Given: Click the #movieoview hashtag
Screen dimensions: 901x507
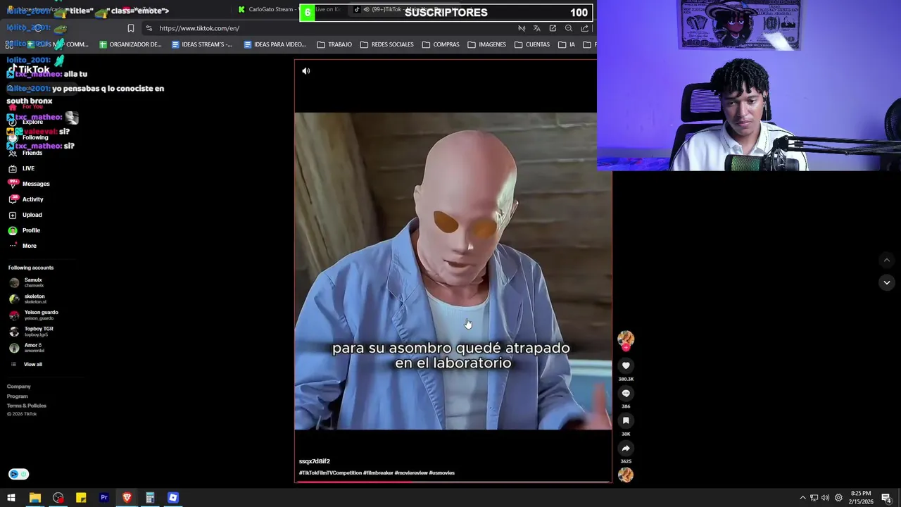Looking at the screenshot, I should coord(411,473).
